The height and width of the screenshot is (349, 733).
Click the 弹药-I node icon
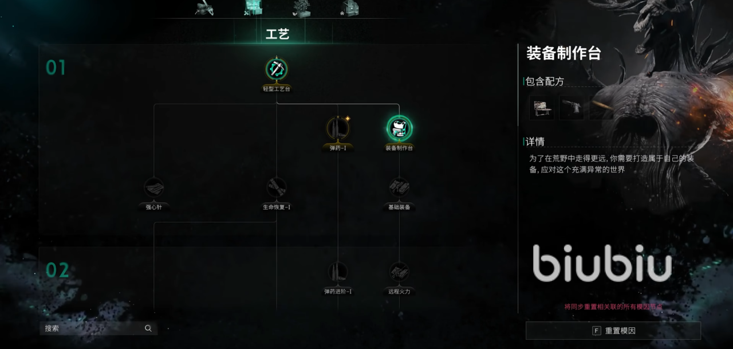[338, 128]
